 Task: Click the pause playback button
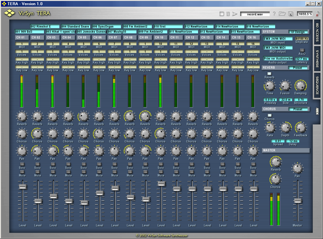(228, 14)
